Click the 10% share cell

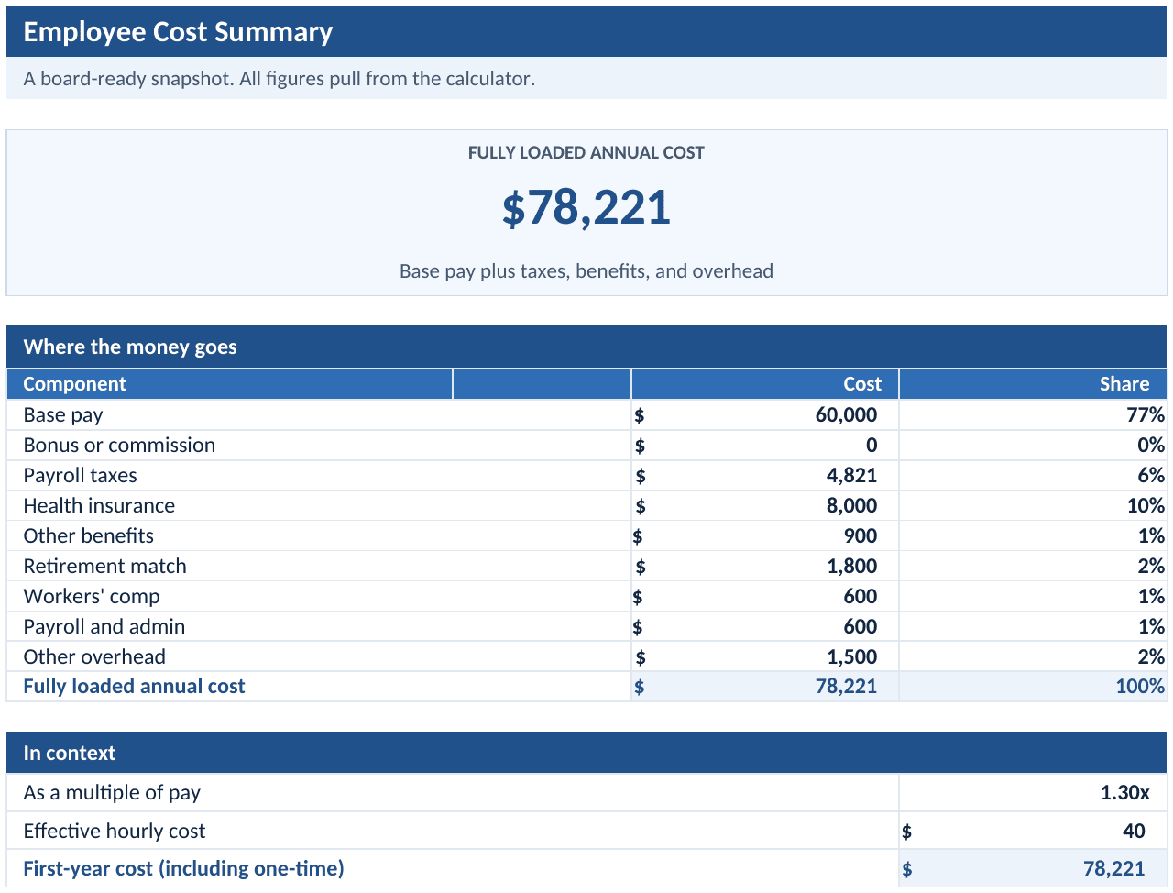1033,505
